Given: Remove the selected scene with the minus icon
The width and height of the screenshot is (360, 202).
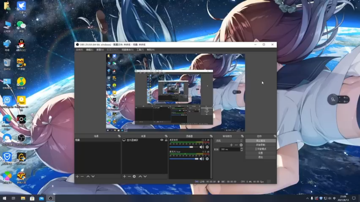Looking at the screenshot, I should click(x=82, y=176).
